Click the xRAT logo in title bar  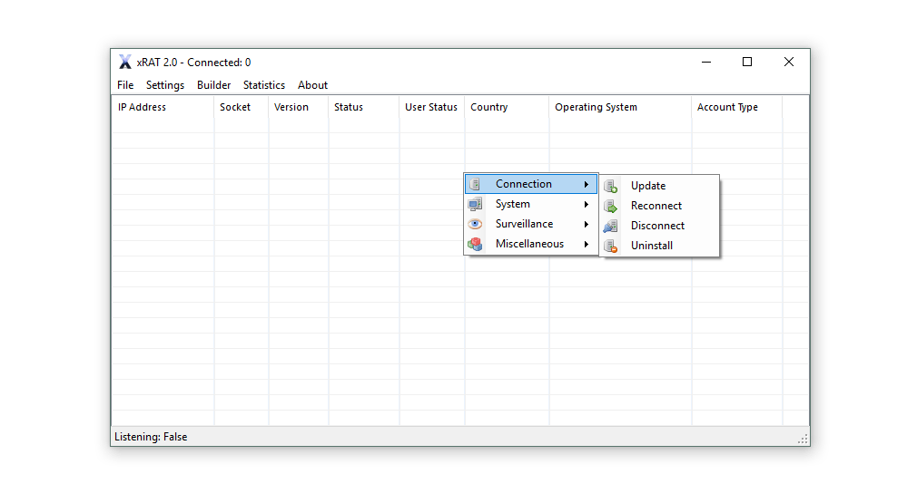click(x=125, y=63)
